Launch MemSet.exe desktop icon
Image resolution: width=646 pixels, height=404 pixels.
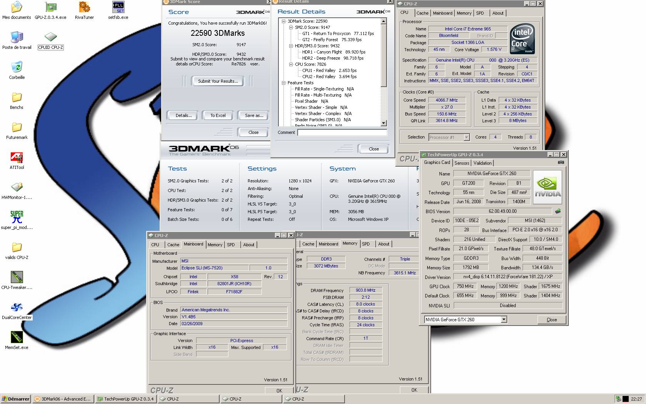[17, 340]
